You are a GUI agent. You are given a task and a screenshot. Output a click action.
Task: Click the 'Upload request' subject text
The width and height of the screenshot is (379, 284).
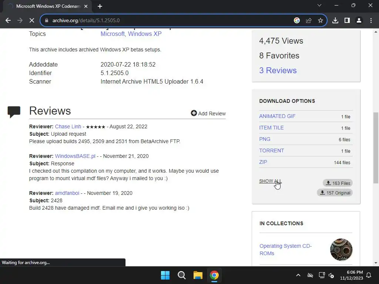click(68, 134)
